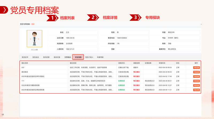214x119 pixels.
Task: Click 情况属实 in the 测试测试 row
Action: 136,72
